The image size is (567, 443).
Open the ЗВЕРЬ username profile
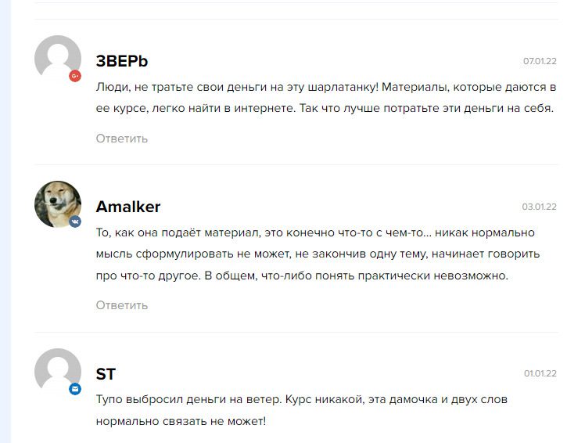coord(122,61)
